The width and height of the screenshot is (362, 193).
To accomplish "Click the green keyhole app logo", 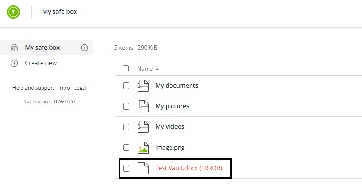I will coord(13,12).
